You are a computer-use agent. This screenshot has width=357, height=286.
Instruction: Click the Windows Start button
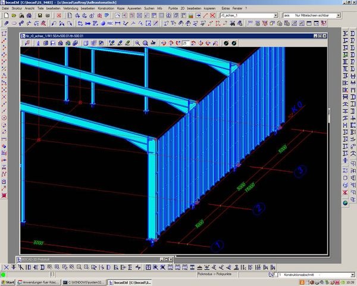coord(8,282)
